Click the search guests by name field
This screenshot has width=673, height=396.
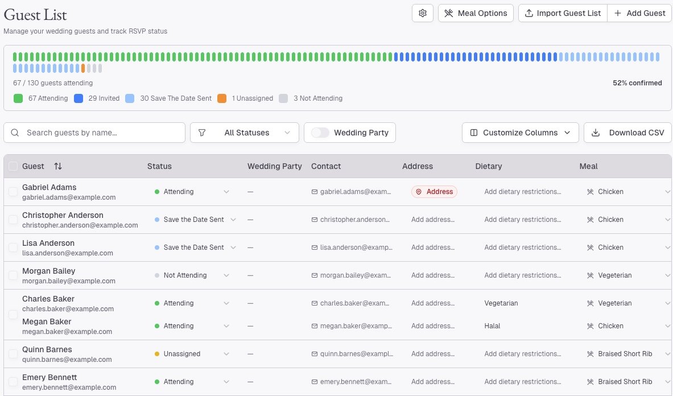click(x=94, y=133)
